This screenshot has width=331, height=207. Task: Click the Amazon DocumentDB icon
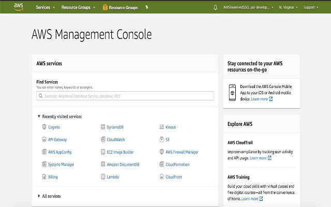point(103,164)
